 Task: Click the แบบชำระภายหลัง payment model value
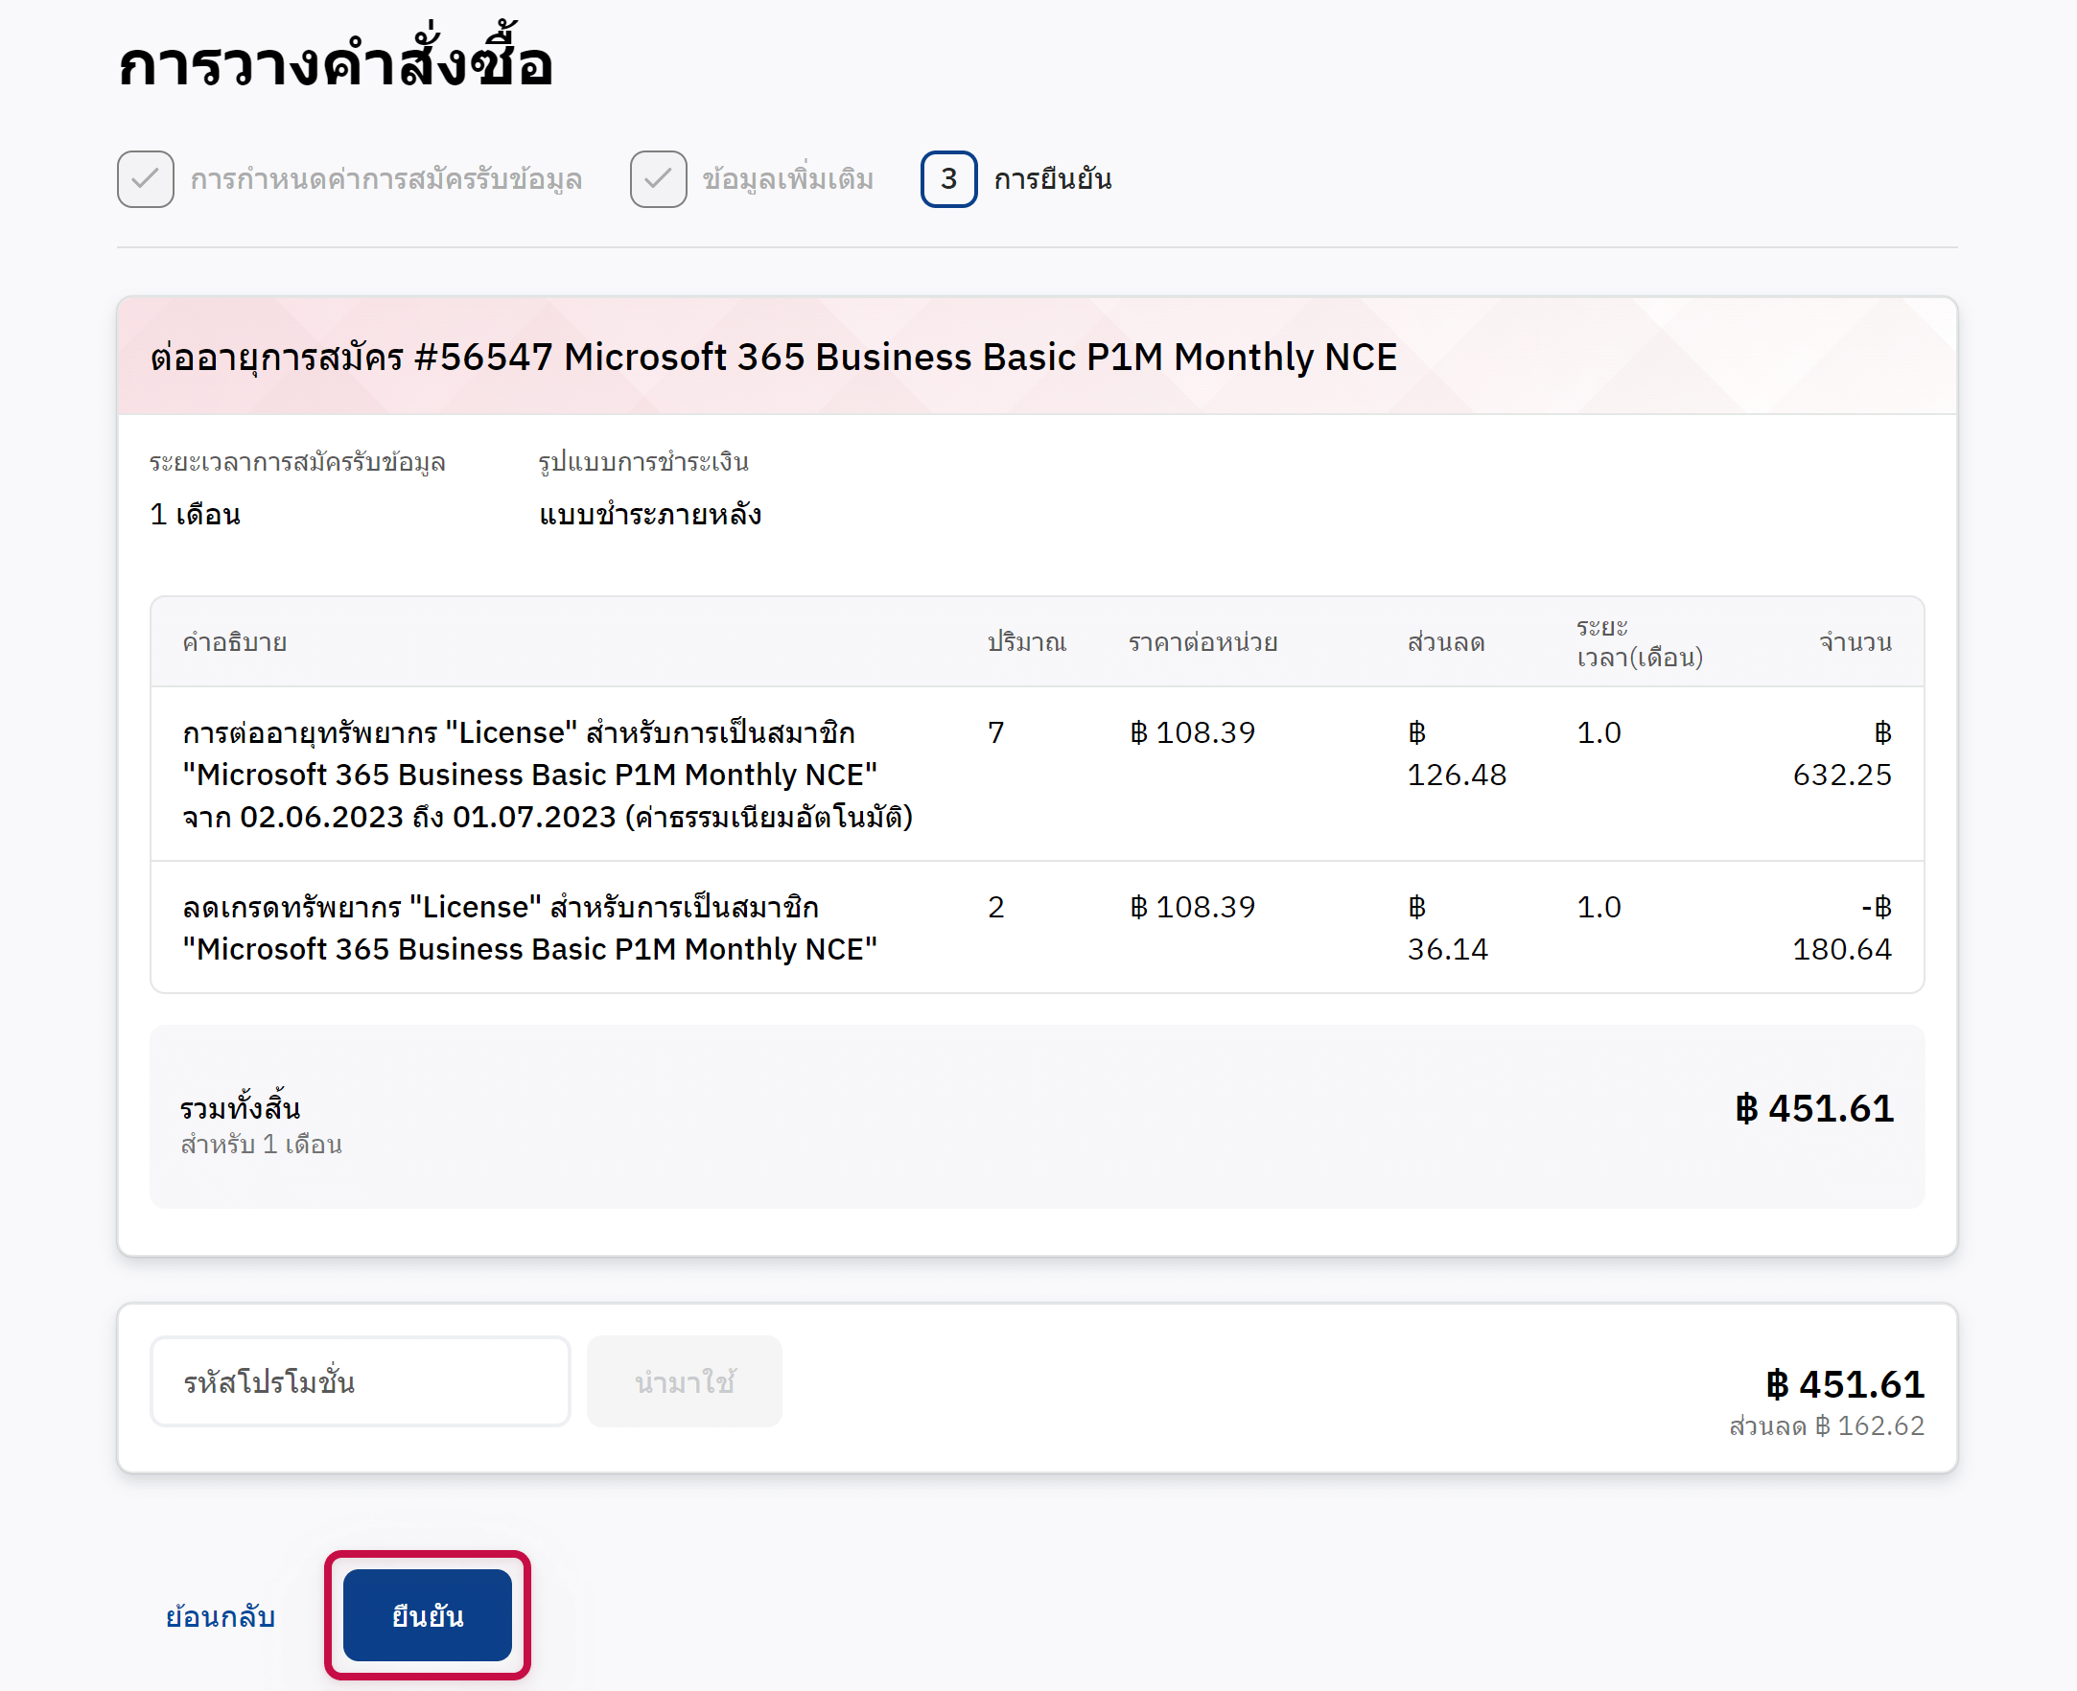[650, 515]
